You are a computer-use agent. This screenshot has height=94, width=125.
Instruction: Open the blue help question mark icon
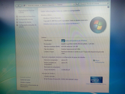click(x=108, y=7)
